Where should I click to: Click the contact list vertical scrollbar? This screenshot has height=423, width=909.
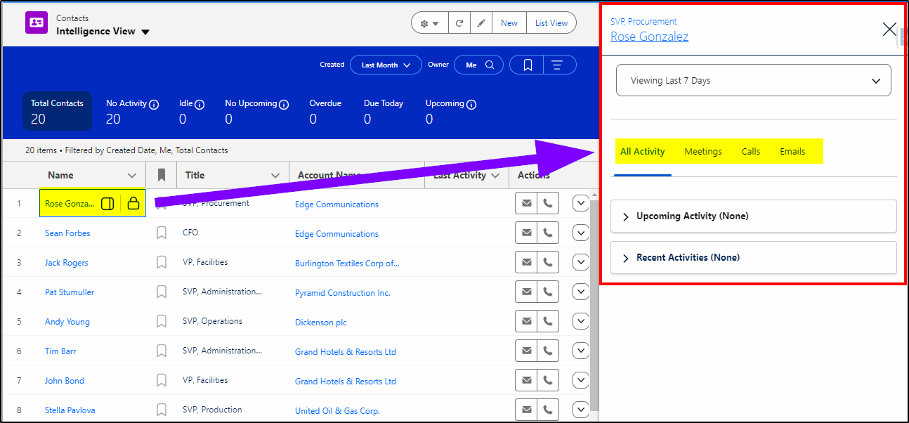594,302
